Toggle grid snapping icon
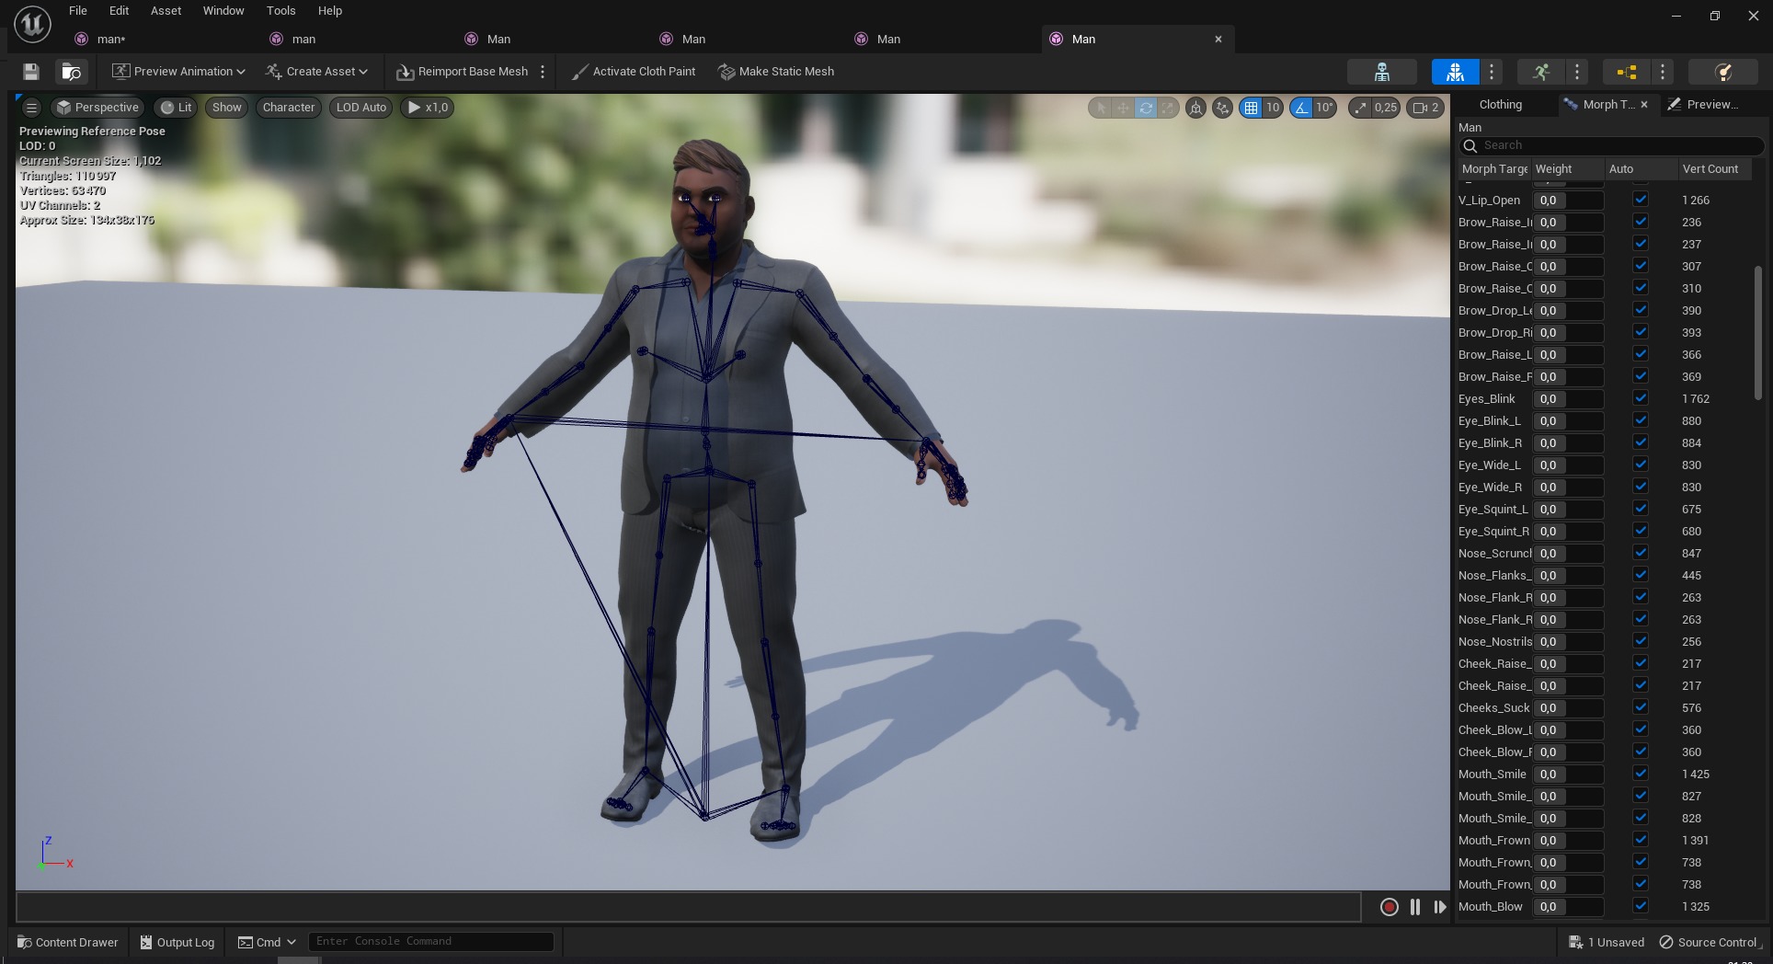Image resolution: width=1773 pixels, height=964 pixels. pos(1251,108)
